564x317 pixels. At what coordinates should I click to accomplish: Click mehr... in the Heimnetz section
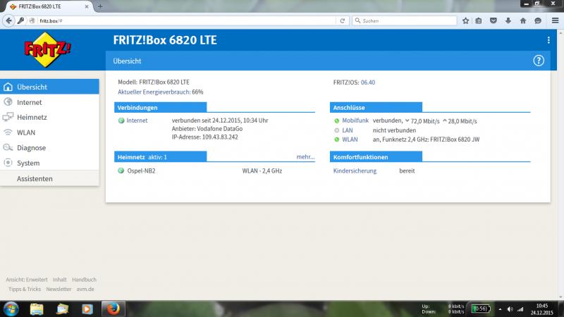pos(305,156)
